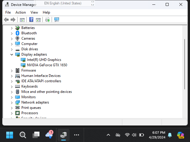Expand the Bluetooth node chevron
Screen dimensions: 190x142
pyautogui.click(x=12, y=33)
